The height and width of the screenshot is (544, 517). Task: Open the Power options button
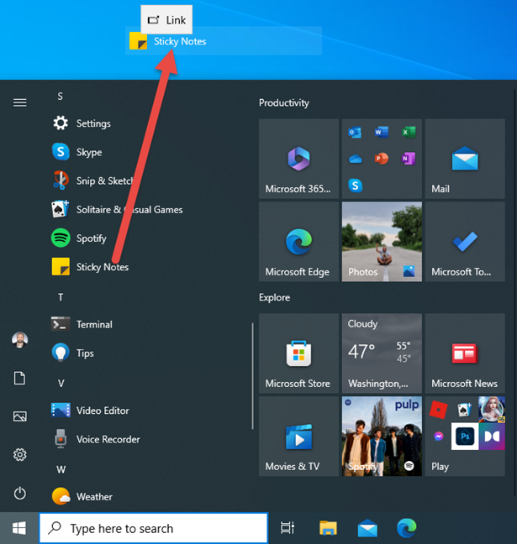pos(20,493)
